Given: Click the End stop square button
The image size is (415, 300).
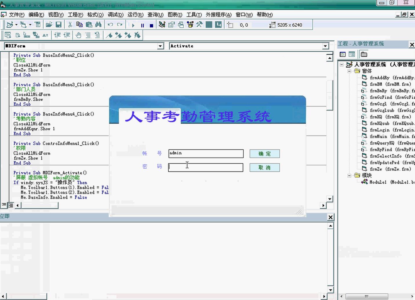Looking at the screenshot, I should [x=151, y=25].
